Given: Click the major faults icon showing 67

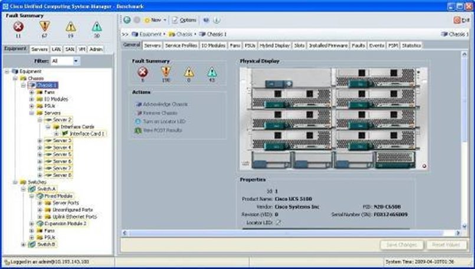Looking at the screenshot, I should click(44, 27).
